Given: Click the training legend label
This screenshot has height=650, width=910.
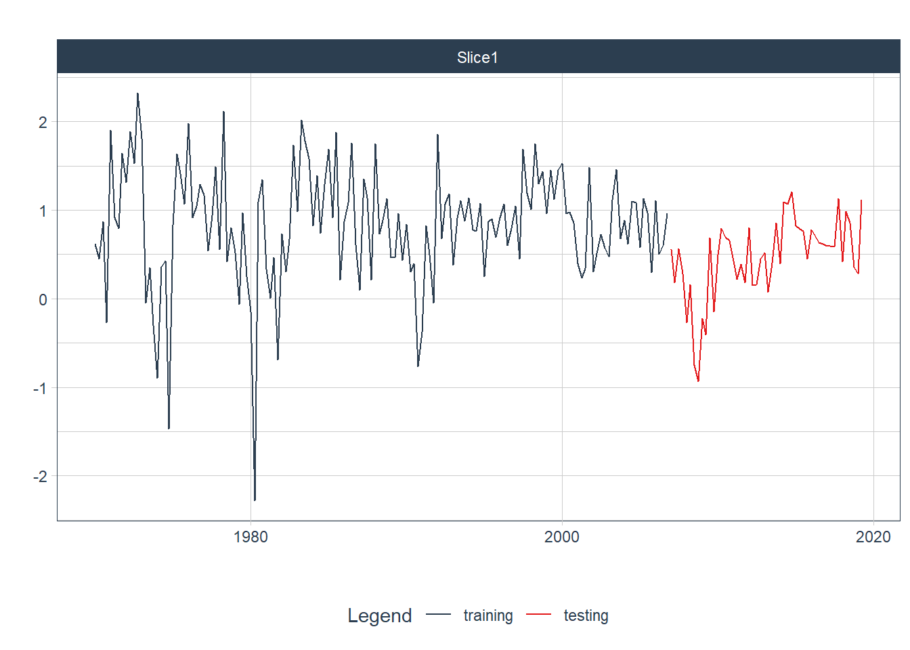Looking at the screenshot, I should click(x=488, y=615).
